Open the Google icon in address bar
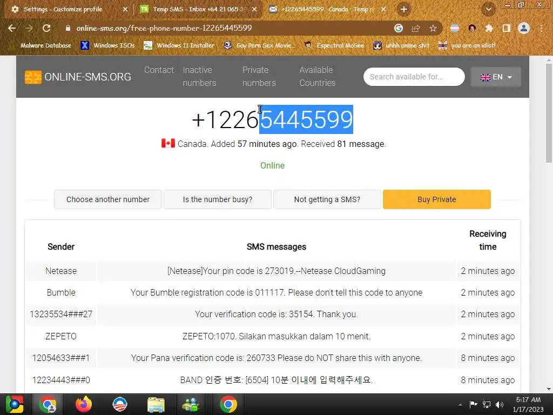 coord(398,28)
